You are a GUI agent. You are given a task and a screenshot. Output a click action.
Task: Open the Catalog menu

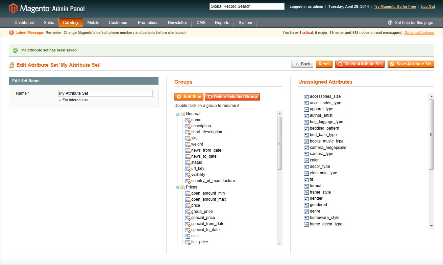point(71,23)
